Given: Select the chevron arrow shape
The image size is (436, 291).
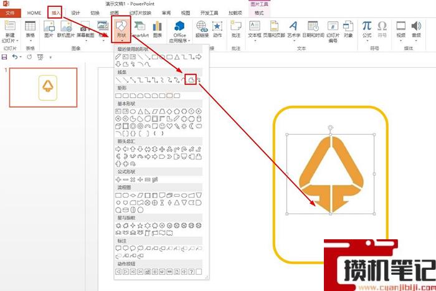Looking at the screenshot, I should click(169, 156).
